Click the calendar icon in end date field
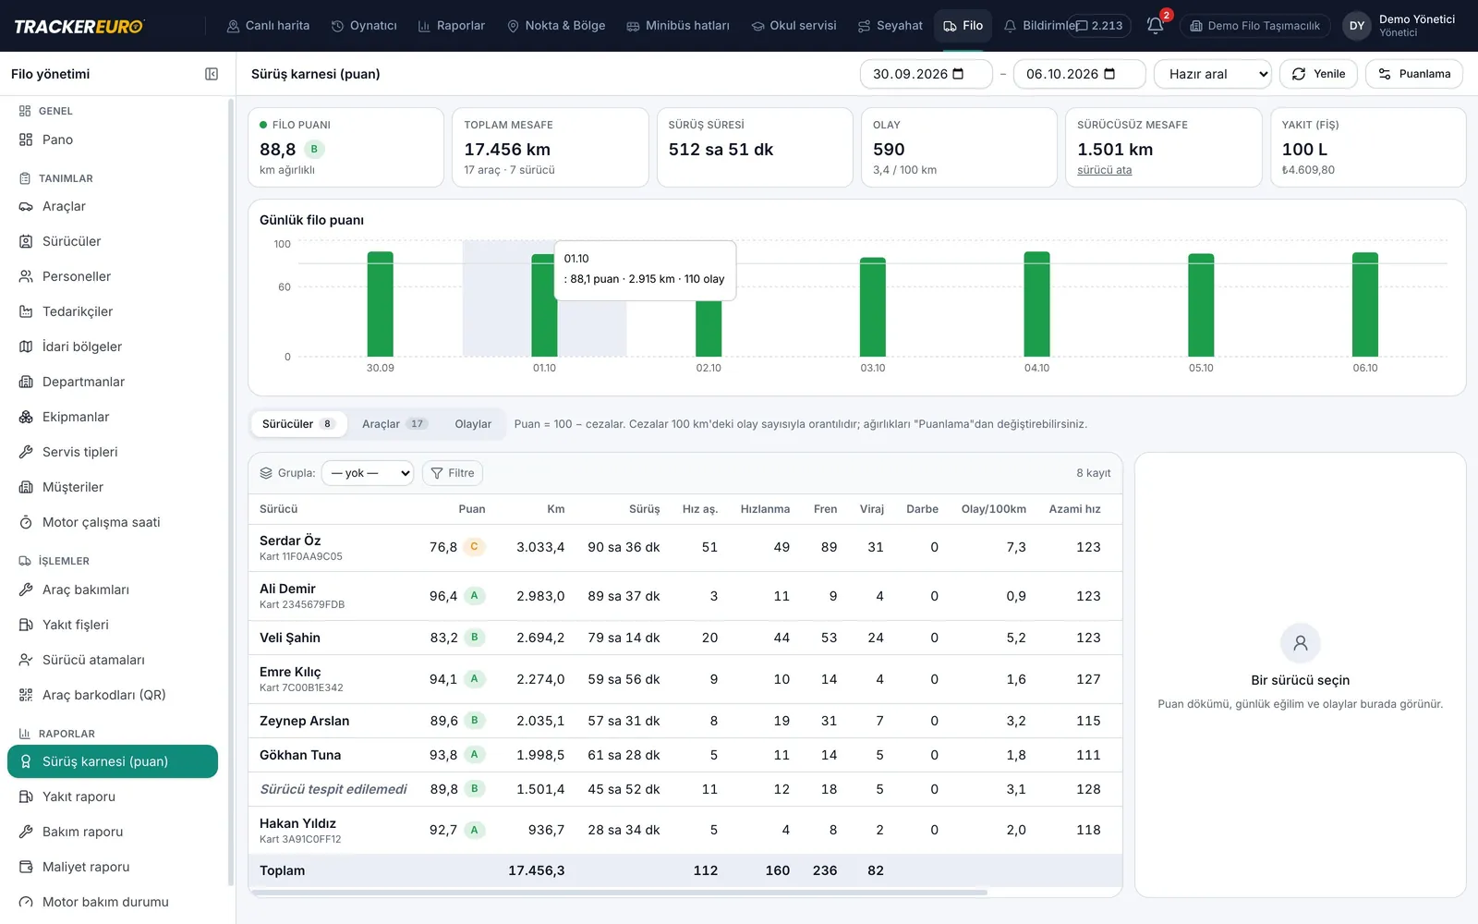Viewport: 1478px width, 924px height. 1109,74
